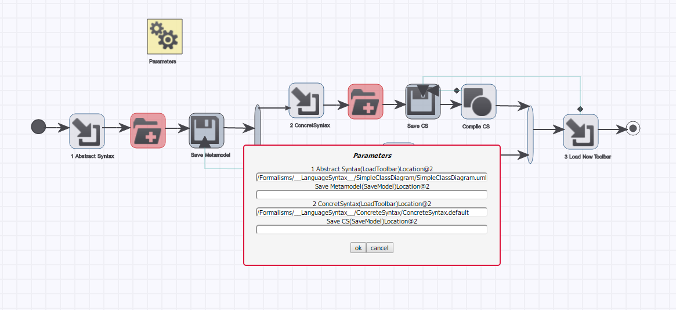Click the Parameters gear icon
The width and height of the screenshot is (676, 310).
[x=165, y=36]
